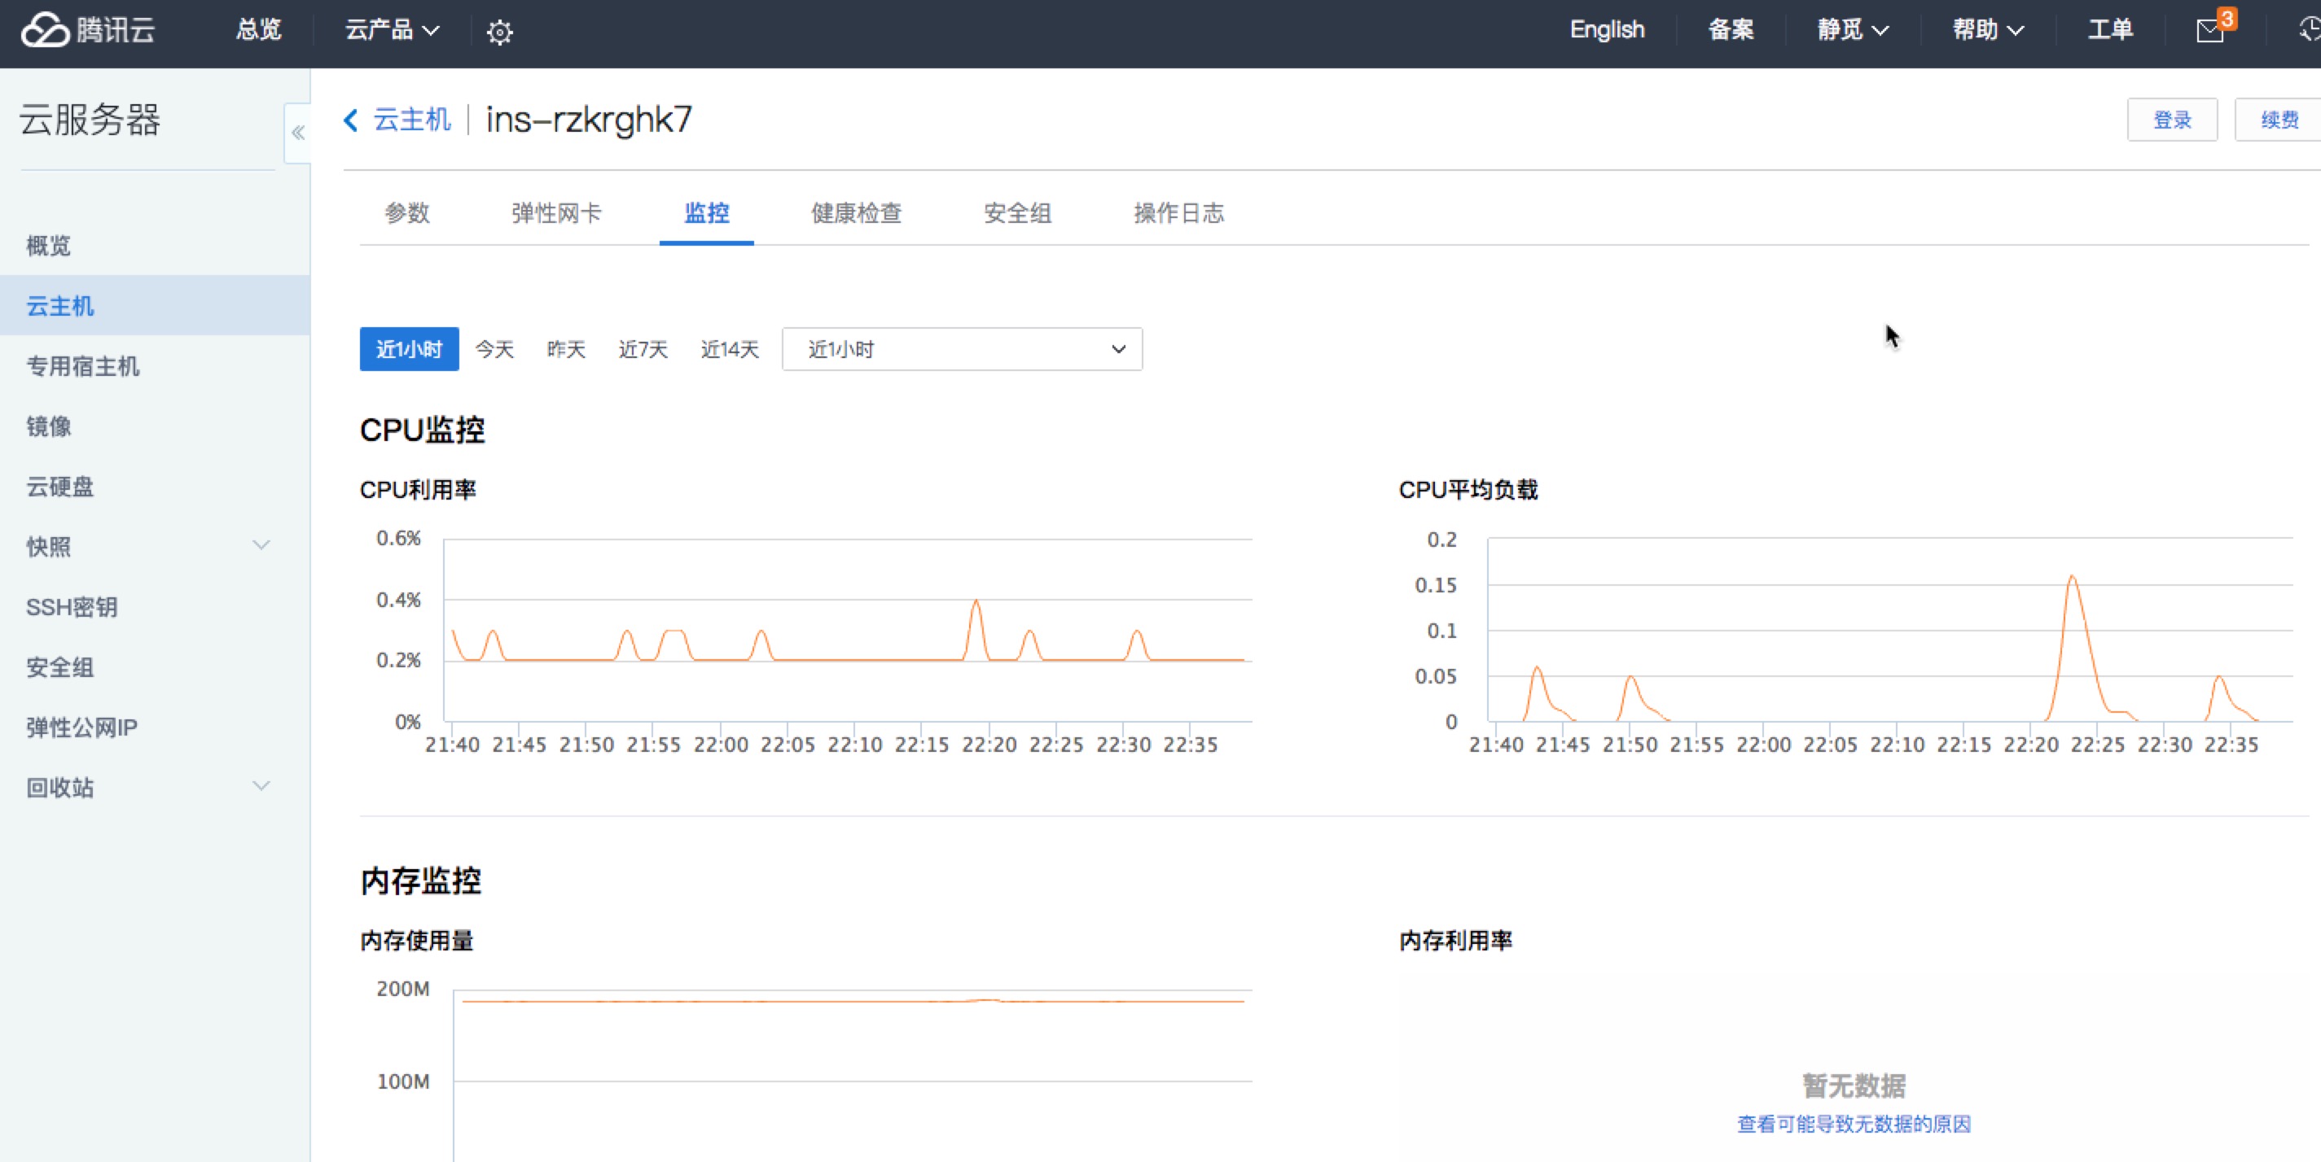The height and width of the screenshot is (1162, 2321).
Task: Expand the 云产品 products dropdown
Action: pos(392,30)
